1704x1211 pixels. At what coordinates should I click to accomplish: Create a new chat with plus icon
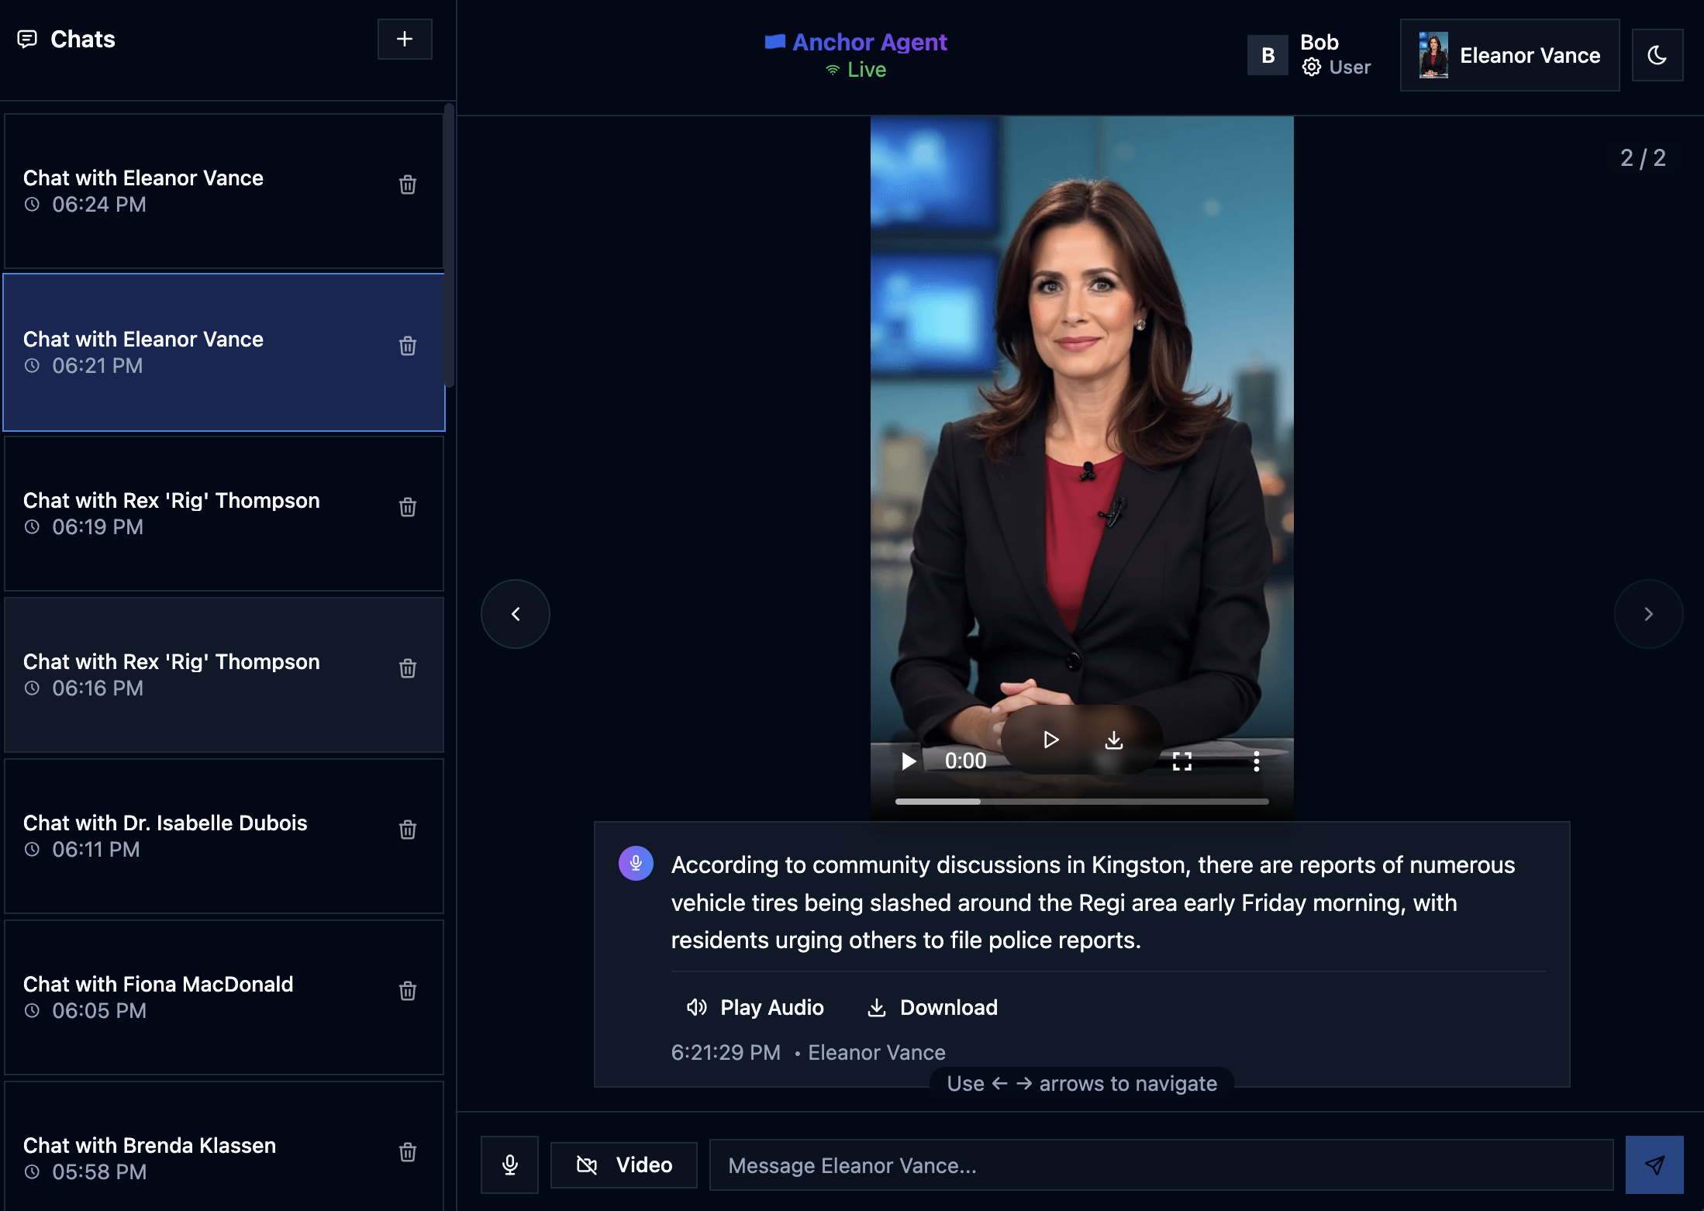click(404, 40)
